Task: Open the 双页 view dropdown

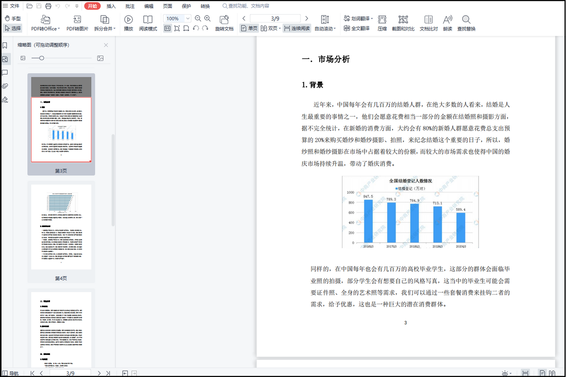Action: [271, 28]
